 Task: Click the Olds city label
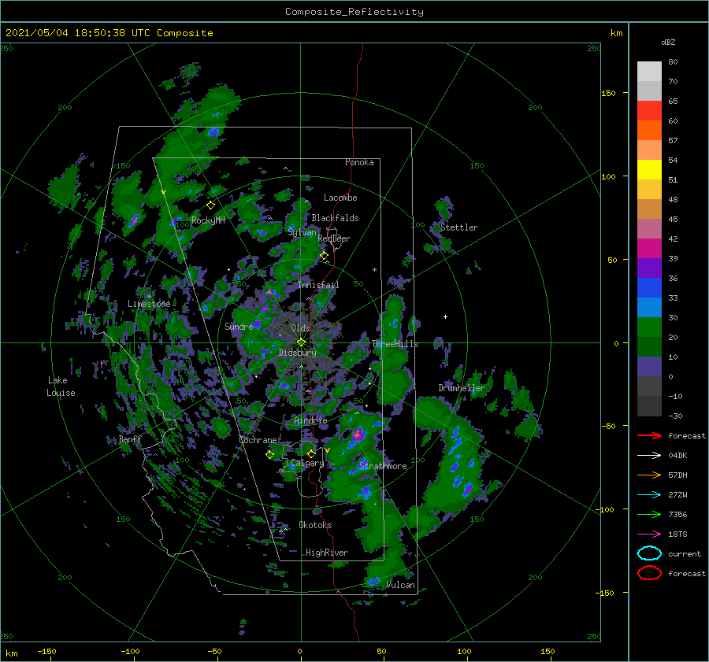click(300, 328)
